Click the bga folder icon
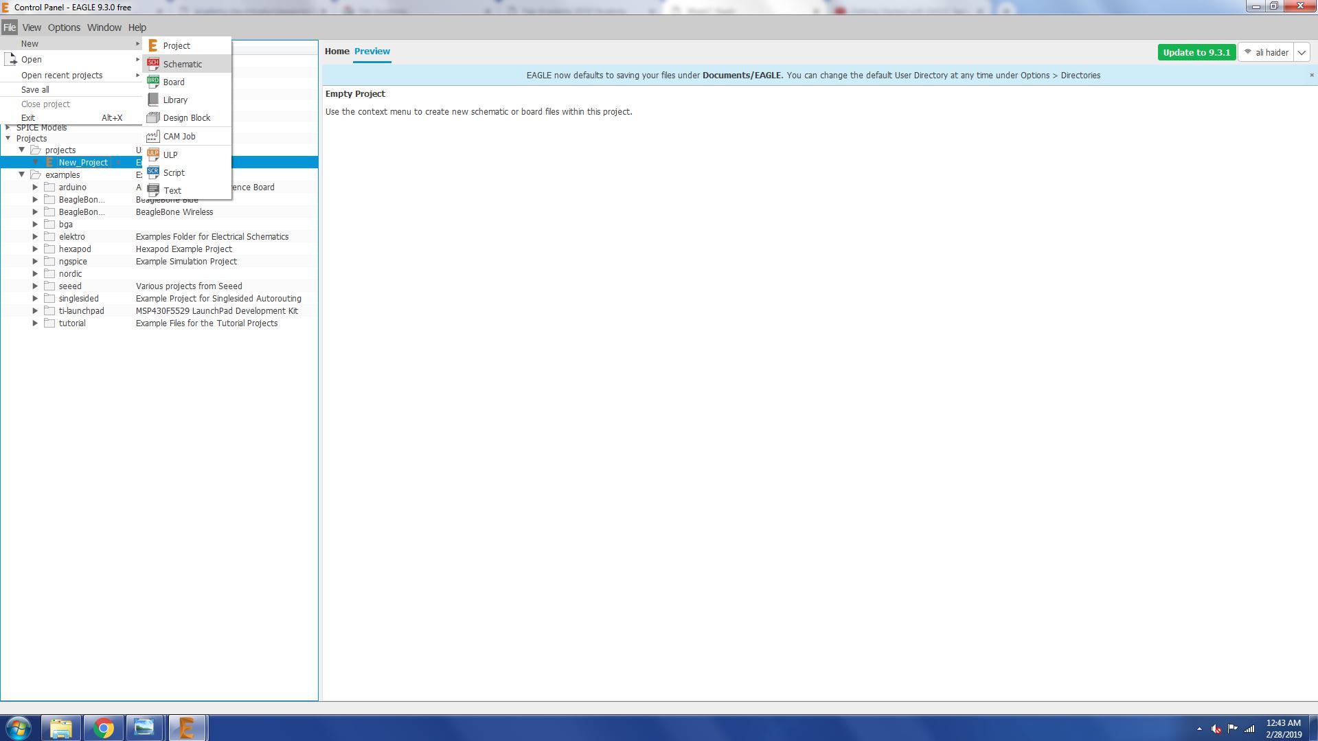 (49, 224)
